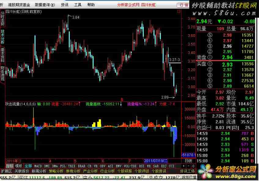Open the 产业分析 link

(x=90, y=171)
